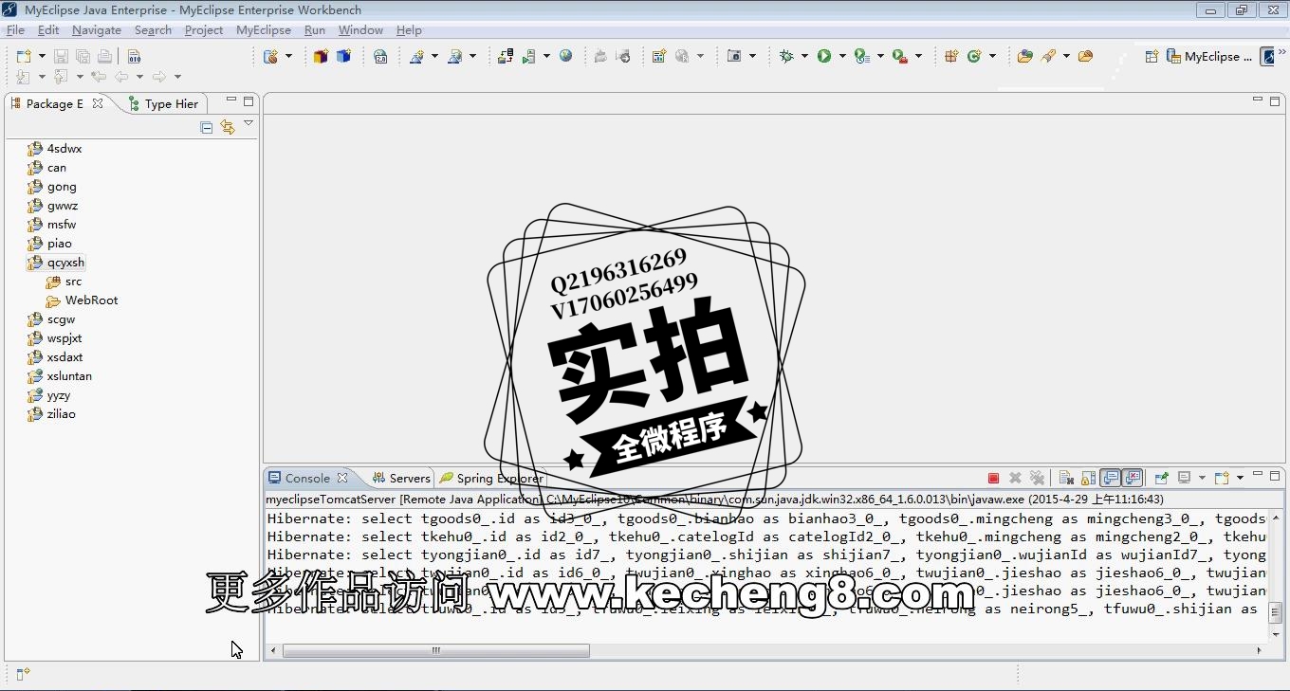The height and width of the screenshot is (691, 1290).
Task: Click the Open Type folder icon
Action: 1024,56
